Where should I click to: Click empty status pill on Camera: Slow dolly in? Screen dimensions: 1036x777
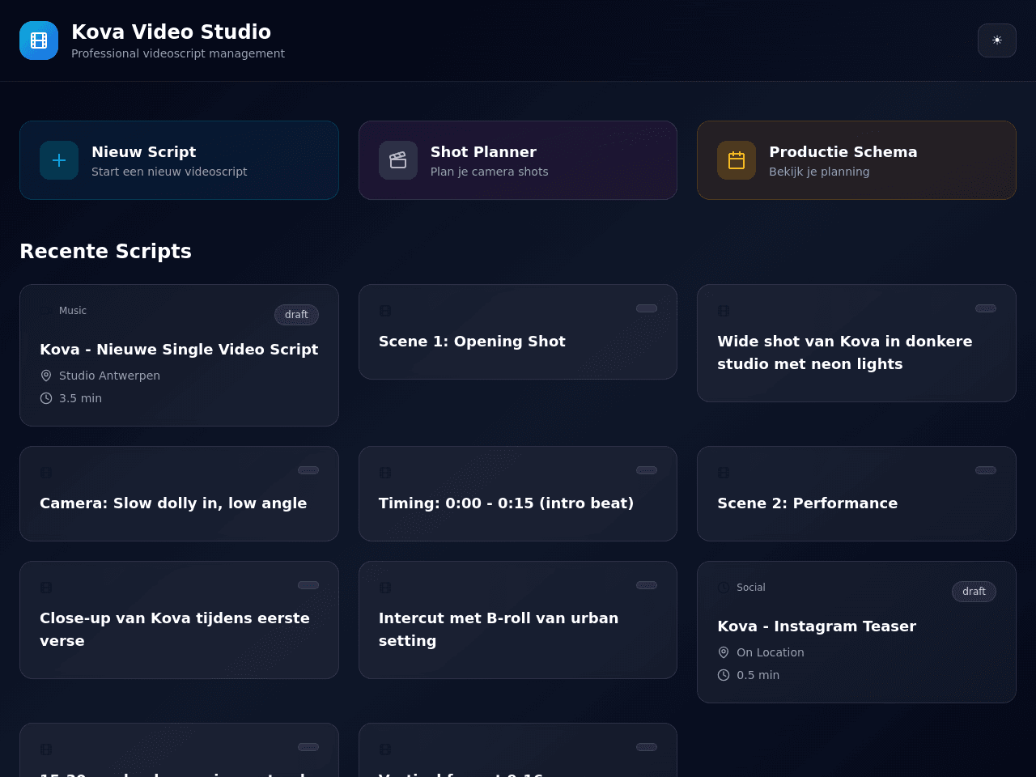tap(308, 470)
